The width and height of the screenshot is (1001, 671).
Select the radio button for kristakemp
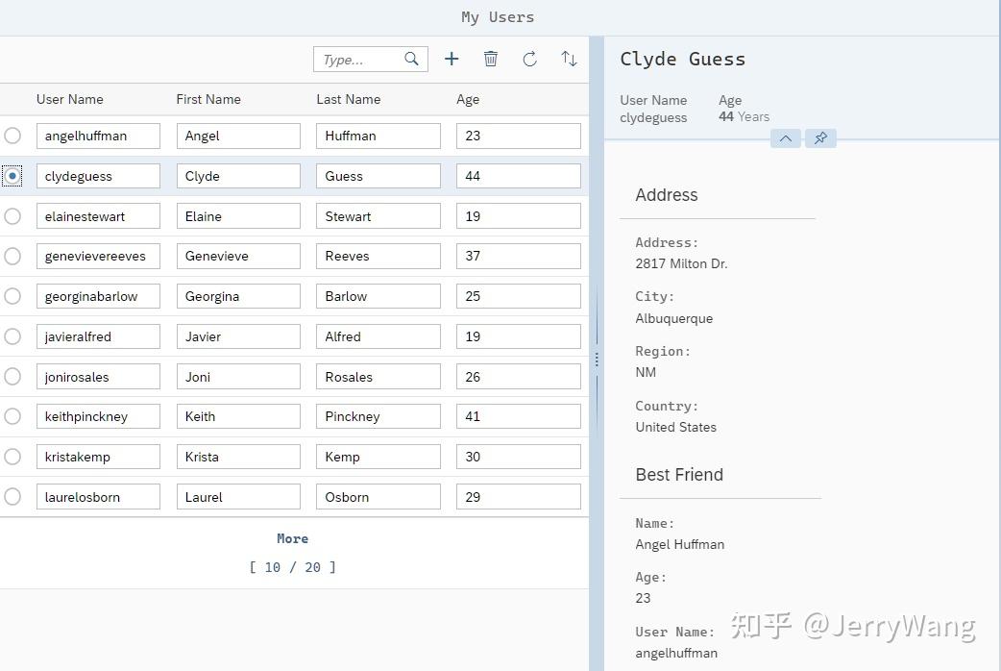pyautogui.click(x=12, y=456)
